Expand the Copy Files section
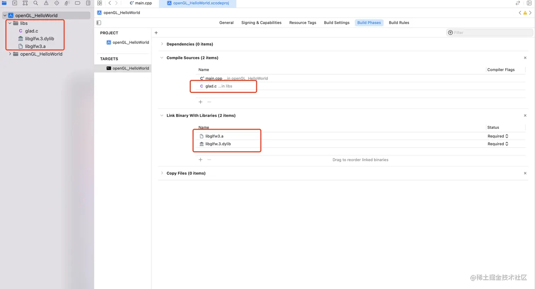 (162, 173)
